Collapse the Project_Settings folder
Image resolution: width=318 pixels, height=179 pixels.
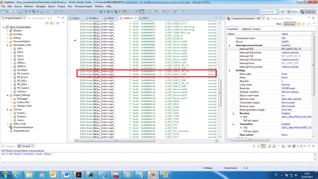[x=8, y=95]
